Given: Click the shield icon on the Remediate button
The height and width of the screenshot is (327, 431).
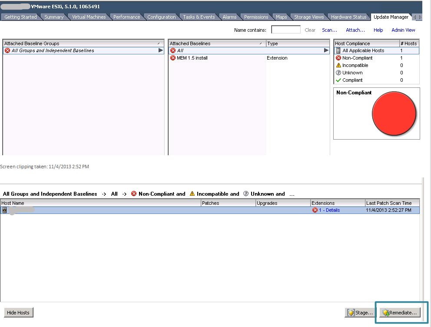Looking at the screenshot, I should coord(386,313).
